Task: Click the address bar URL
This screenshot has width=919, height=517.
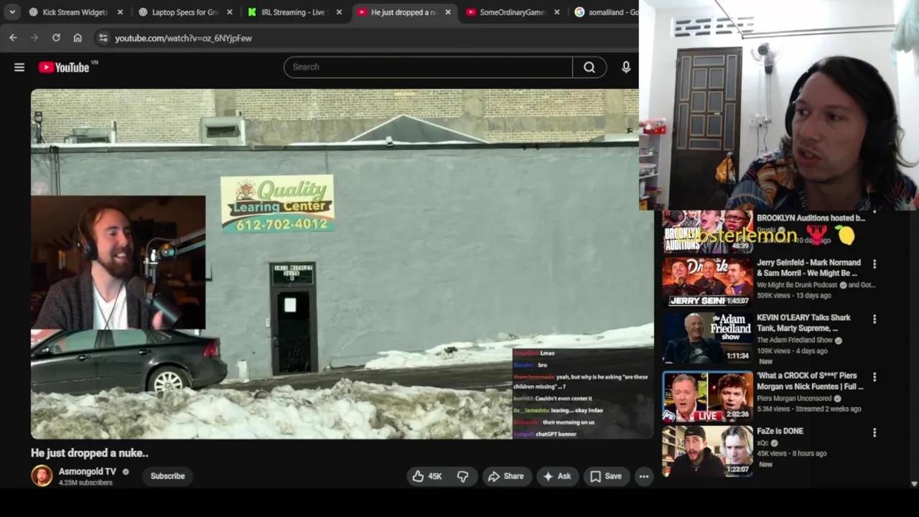Action: coord(183,38)
